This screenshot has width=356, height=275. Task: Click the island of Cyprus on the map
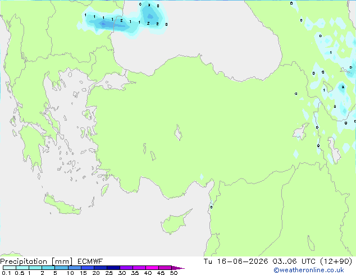click(x=174, y=223)
